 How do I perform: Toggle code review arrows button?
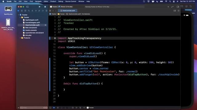172,7
